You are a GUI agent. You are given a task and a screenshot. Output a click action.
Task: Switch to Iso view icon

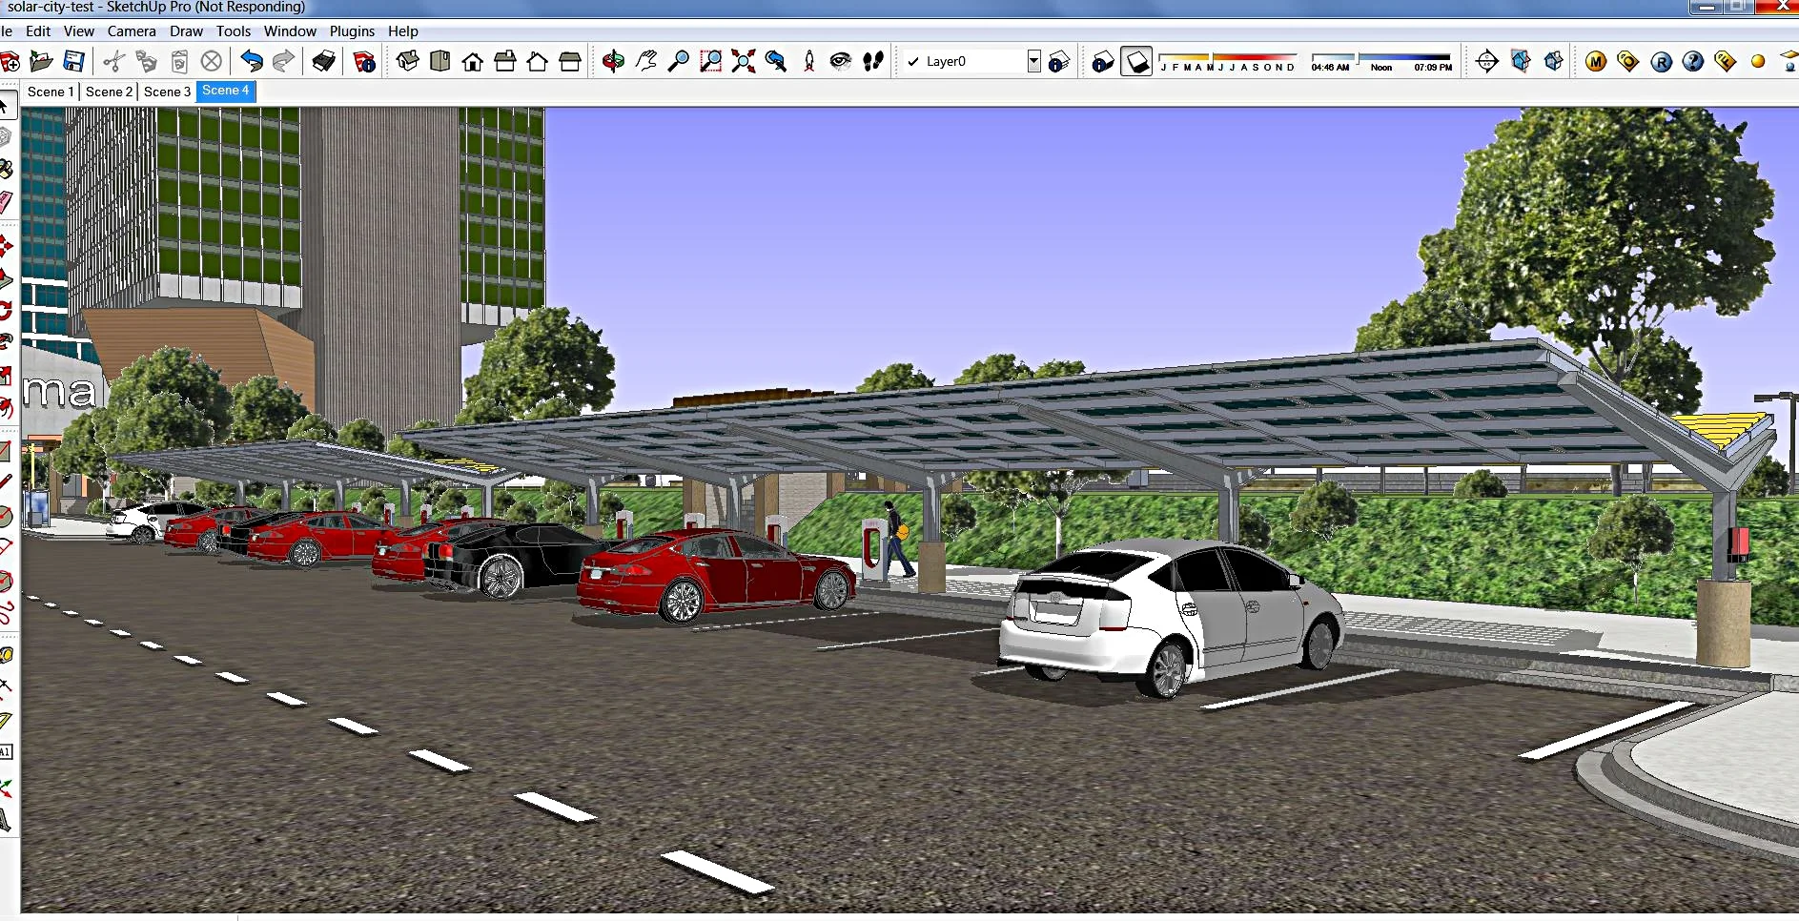coord(408,62)
